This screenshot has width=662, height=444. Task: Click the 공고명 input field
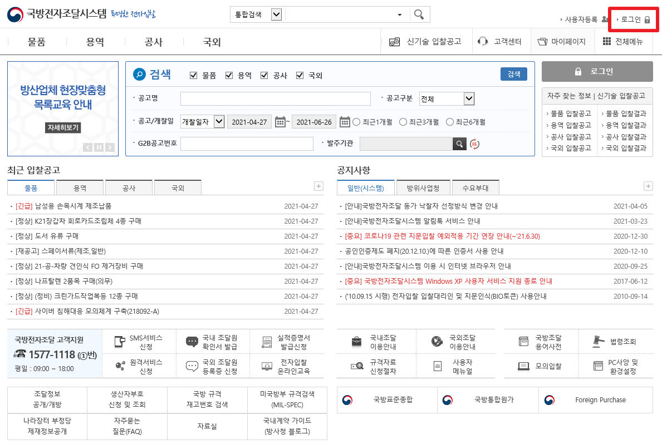point(275,99)
